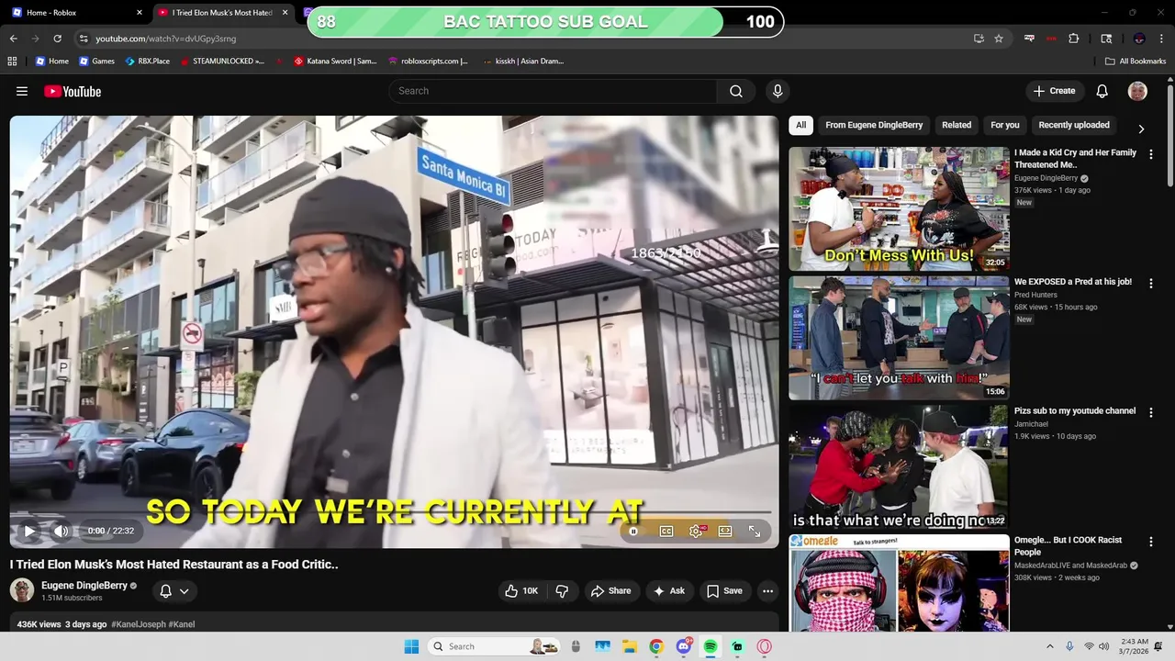Screen dimensions: 1175x661
Task: Close the Home - Roblox tab
Action: pyautogui.click(x=140, y=13)
